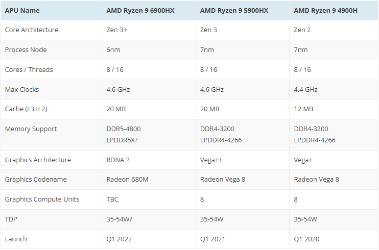
Task: Select the 6nm process node value
Action: pos(114,49)
